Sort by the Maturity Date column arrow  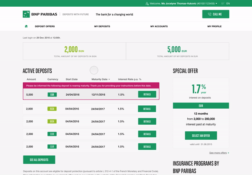(109, 79)
